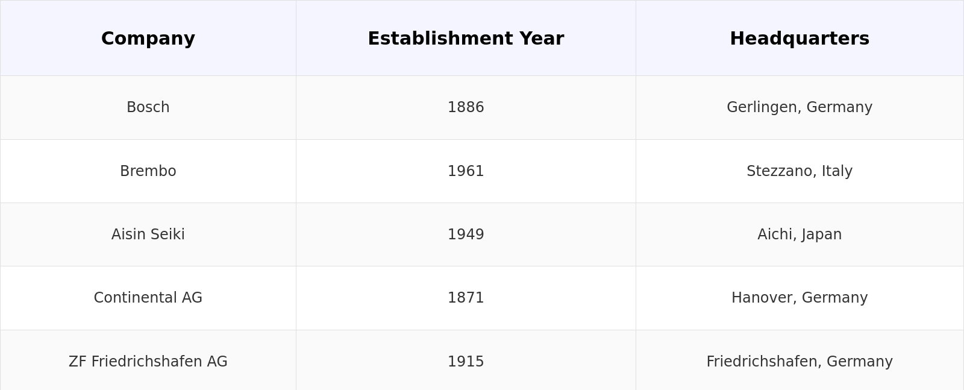Select the Brembo company cell
Screen dimensions: 964x390
(x=148, y=171)
